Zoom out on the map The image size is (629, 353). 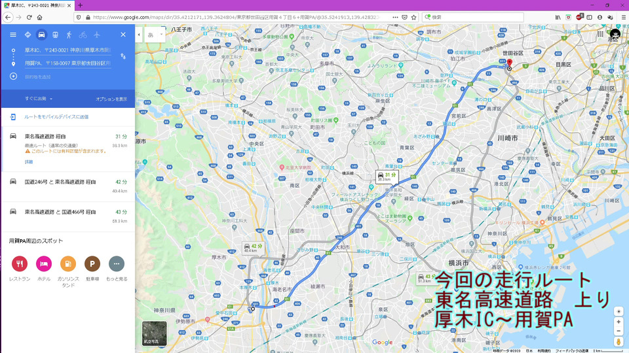[x=619, y=331]
